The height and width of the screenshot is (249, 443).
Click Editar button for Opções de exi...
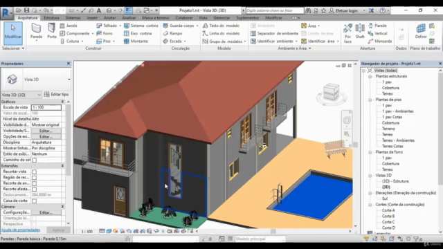click(x=46, y=137)
